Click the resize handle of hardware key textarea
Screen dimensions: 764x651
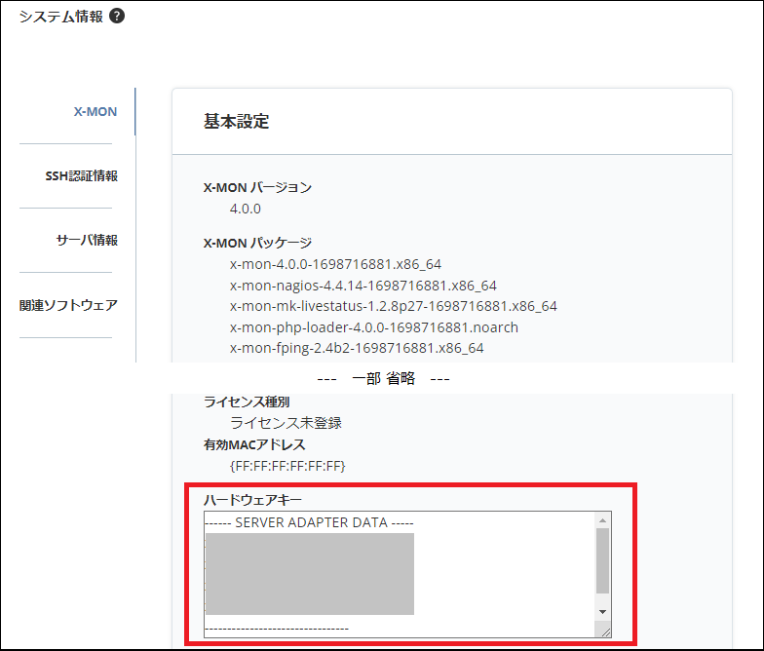pos(605,632)
